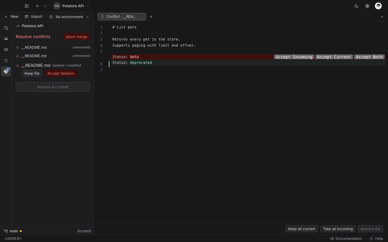Click the Import button
The height and width of the screenshot is (242, 388).
34,17
